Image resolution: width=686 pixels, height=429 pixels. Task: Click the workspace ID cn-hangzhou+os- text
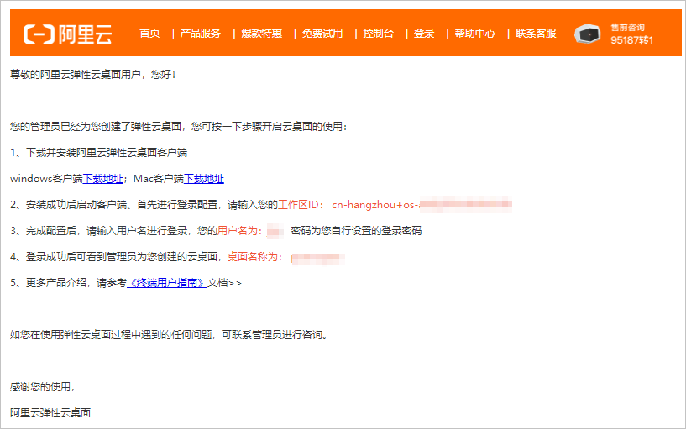click(376, 205)
